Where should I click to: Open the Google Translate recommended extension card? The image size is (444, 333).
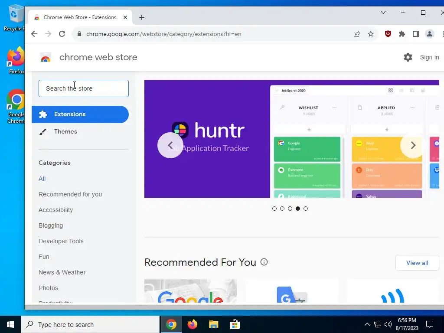point(292,291)
